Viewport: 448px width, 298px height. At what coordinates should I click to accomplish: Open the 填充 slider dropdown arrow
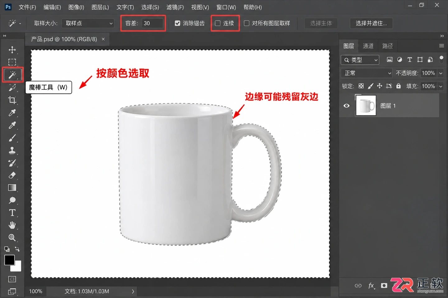(x=441, y=86)
